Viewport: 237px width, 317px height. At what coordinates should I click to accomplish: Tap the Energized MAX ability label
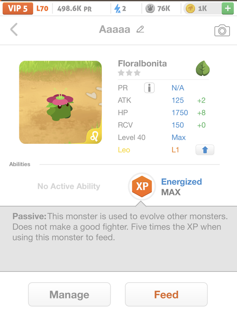point(181,187)
